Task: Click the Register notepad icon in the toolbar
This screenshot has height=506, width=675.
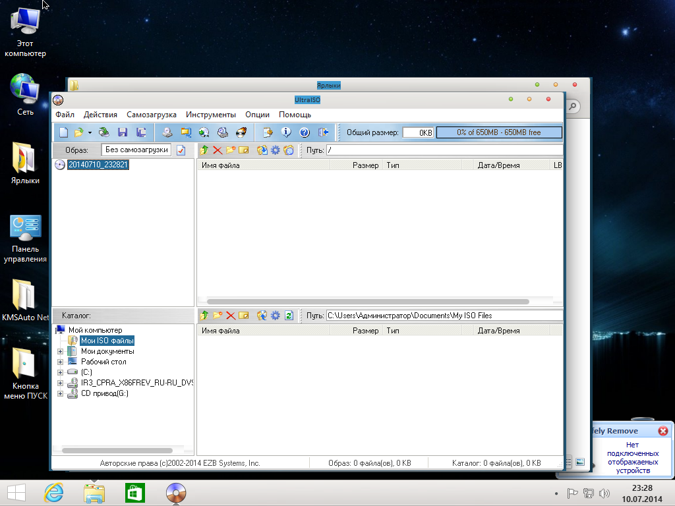Action: [268, 132]
